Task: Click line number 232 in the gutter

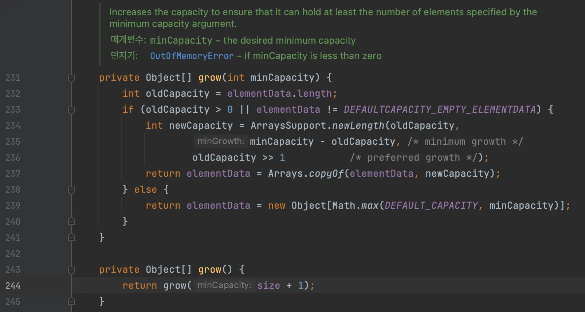Action: [x=13, y=93]
